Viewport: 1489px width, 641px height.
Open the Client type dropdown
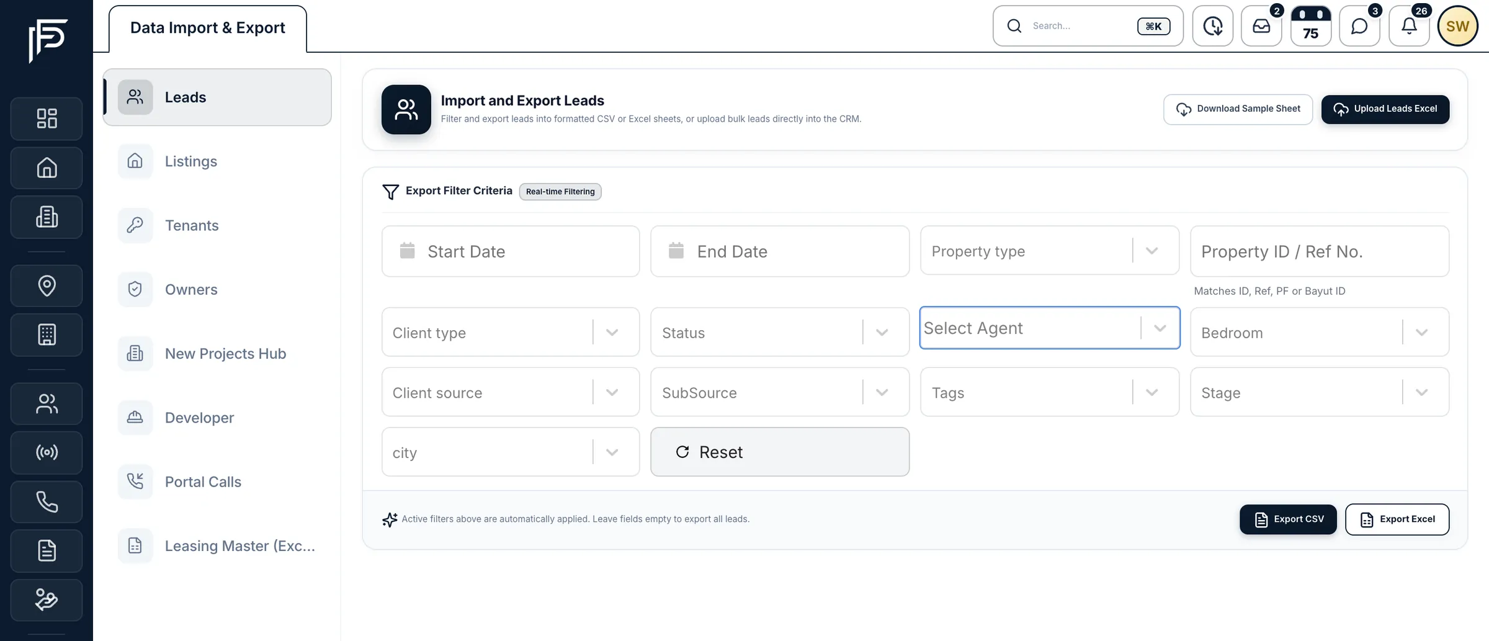point(511,332)
